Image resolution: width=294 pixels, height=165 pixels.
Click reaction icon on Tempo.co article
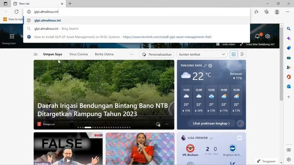pyautogui.click(x=158, y=124)
